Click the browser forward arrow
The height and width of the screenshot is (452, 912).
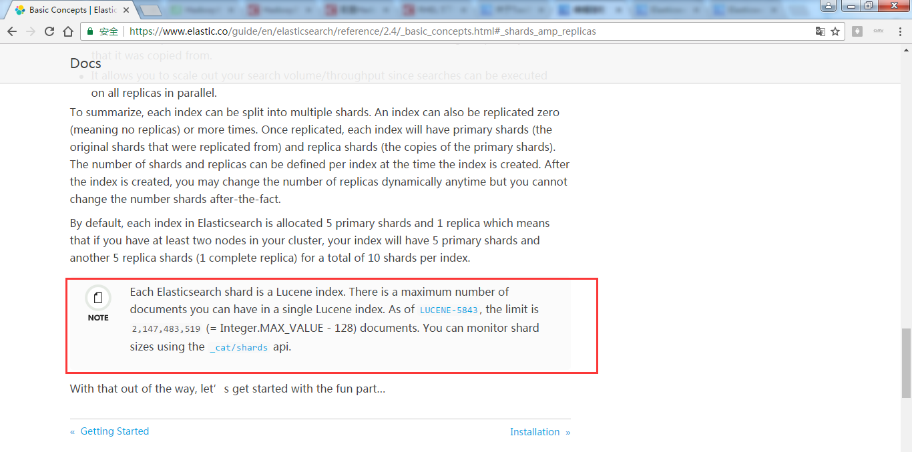click(x=31, y=31)
